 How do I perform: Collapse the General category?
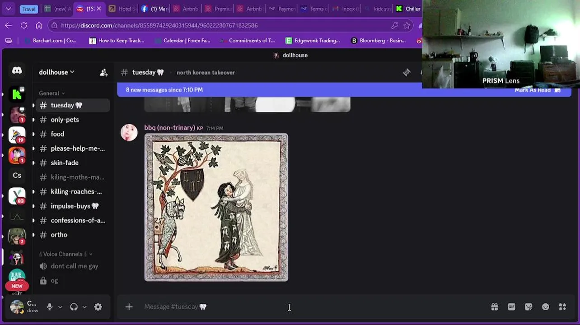pos(51,93)
